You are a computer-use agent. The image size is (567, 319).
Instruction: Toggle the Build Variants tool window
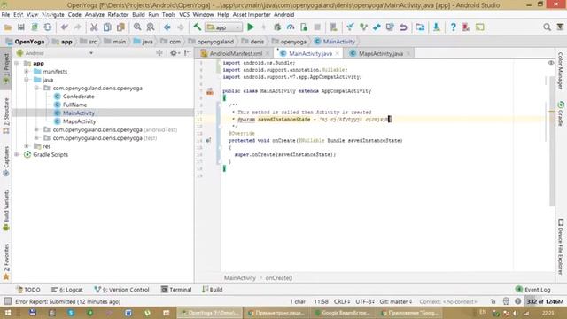6,210
